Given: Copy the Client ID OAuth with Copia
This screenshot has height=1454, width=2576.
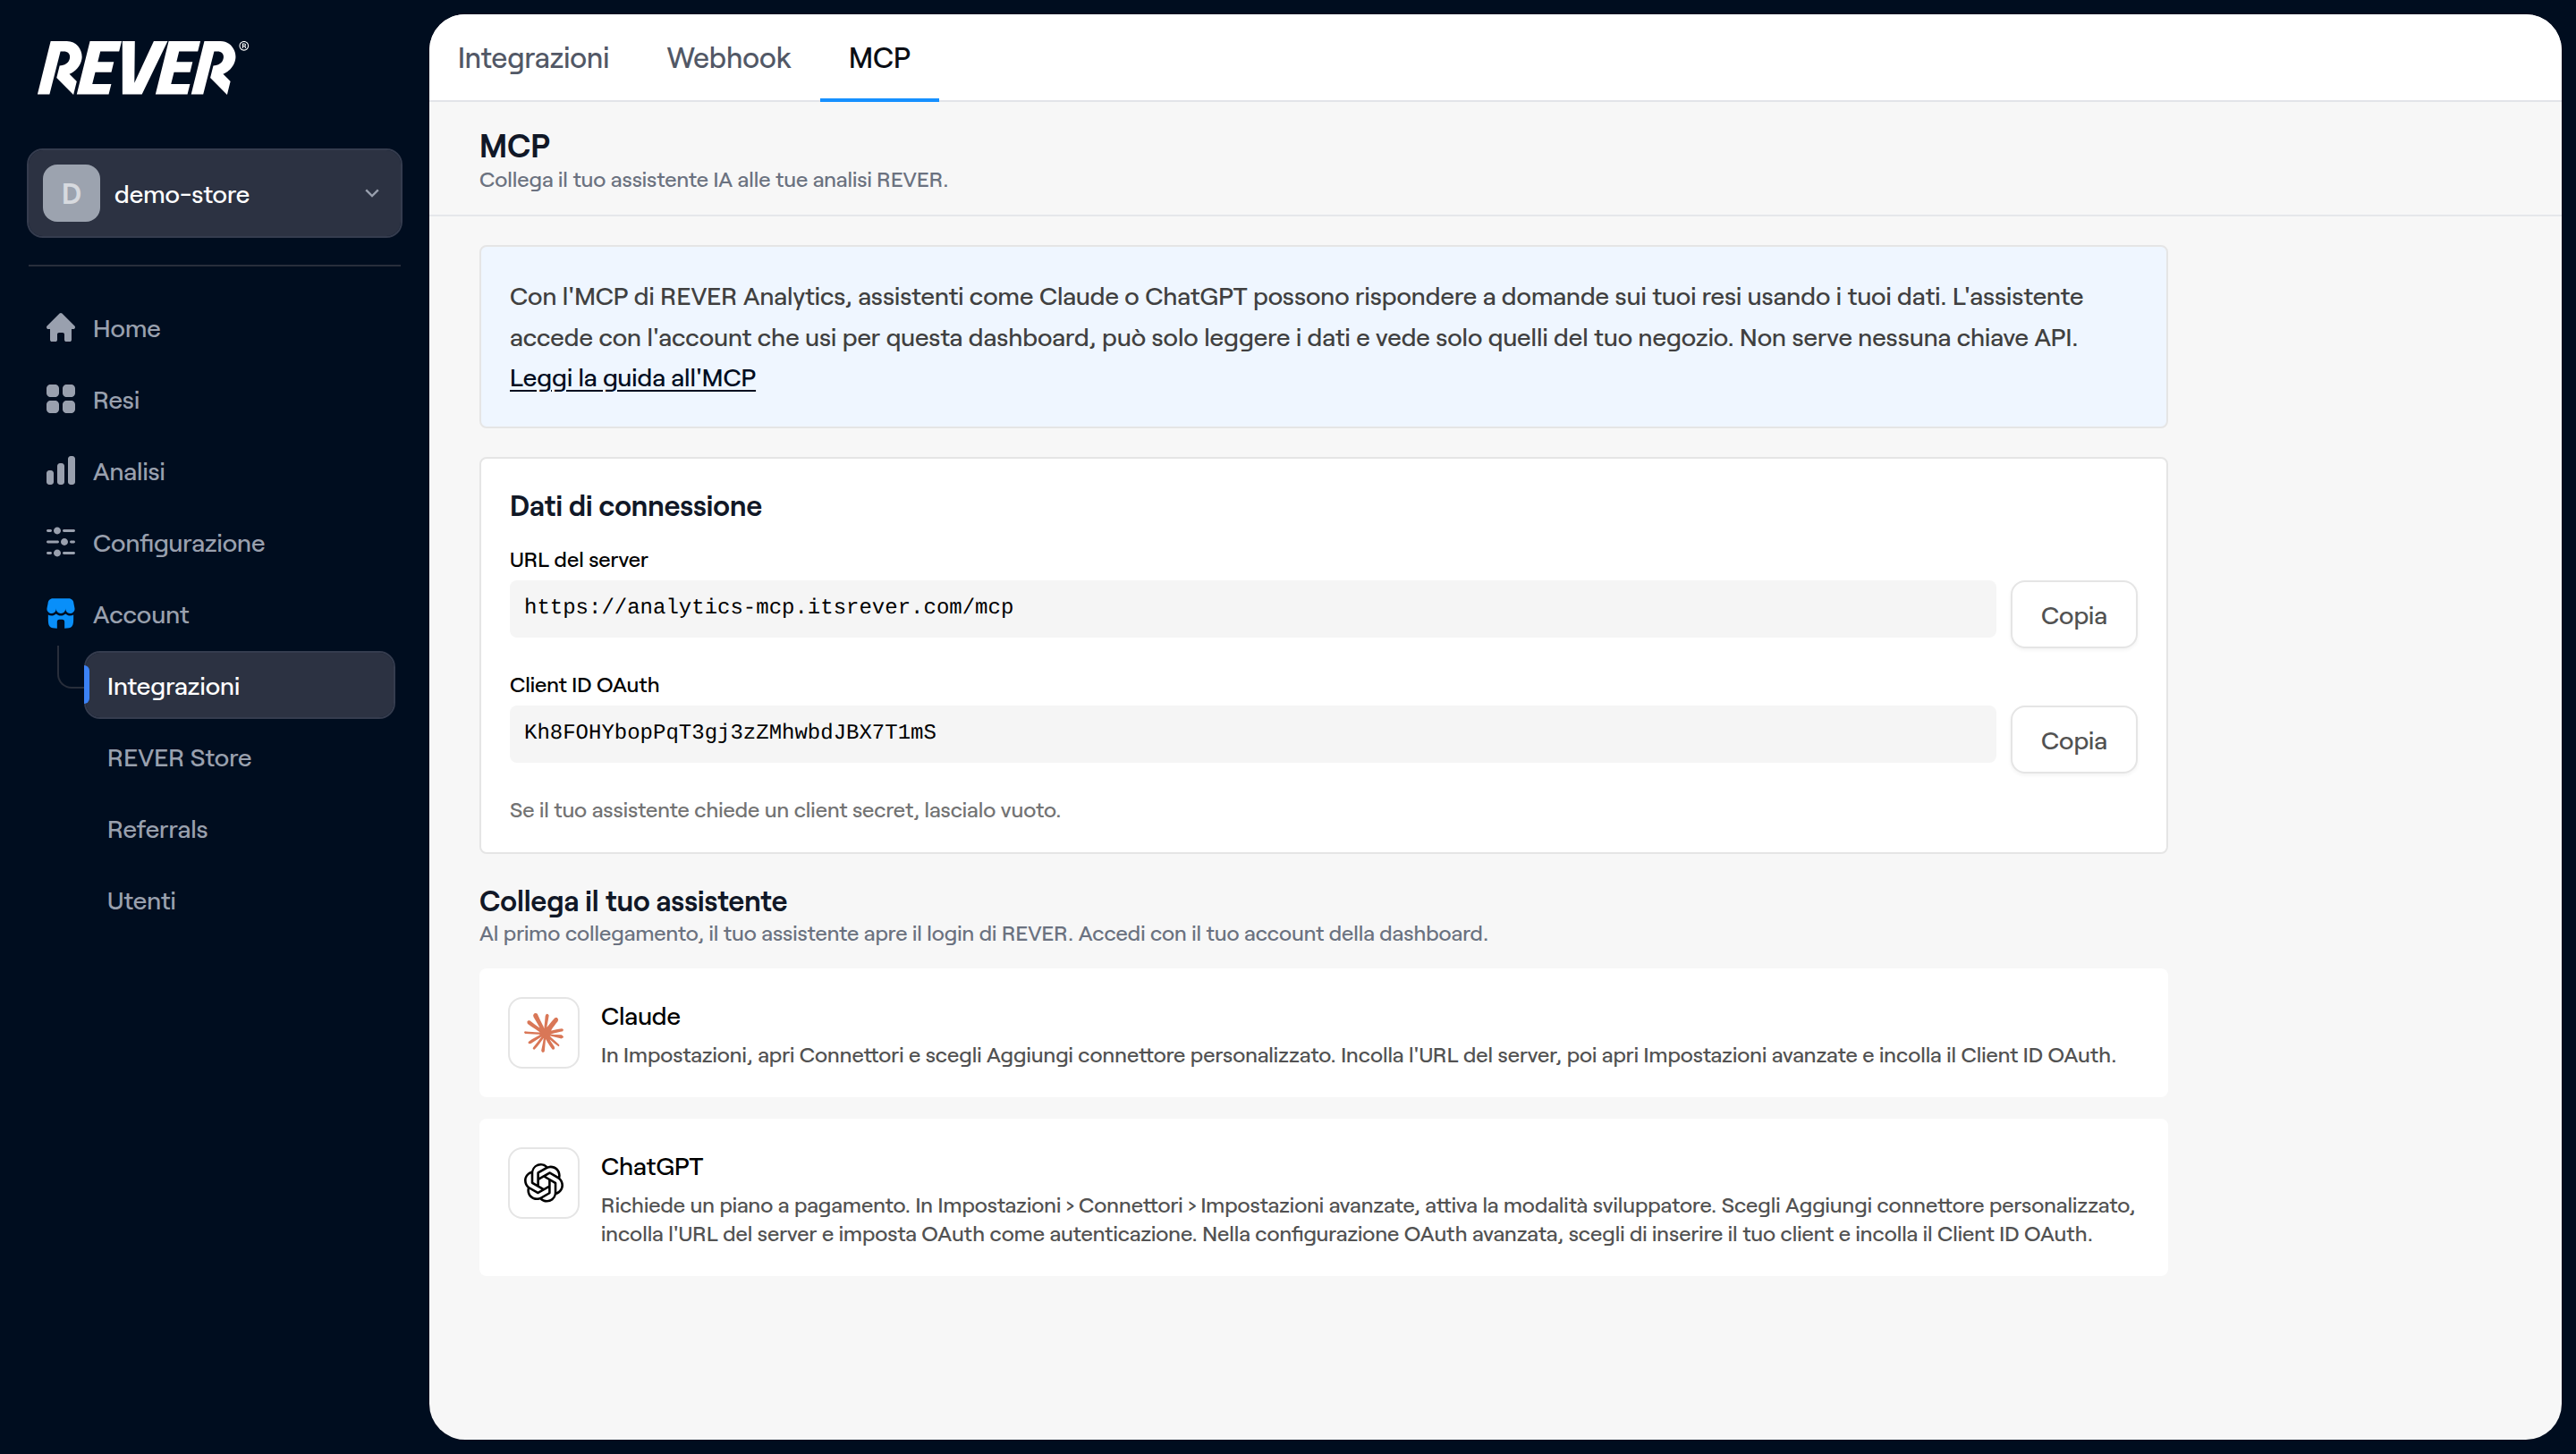Looking at the screenshot, I should click(x=2073, y=740).
